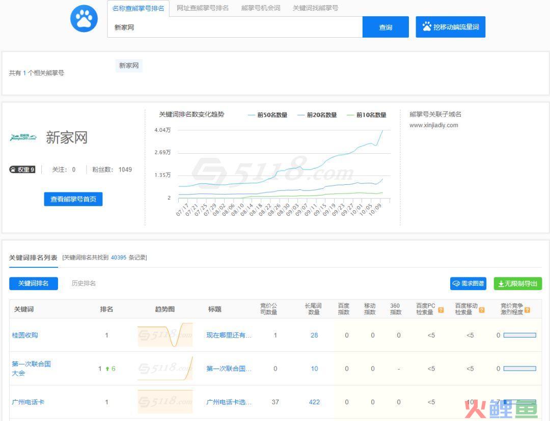Click the 熊掌号关联子域名 heading

pos(435,114)
